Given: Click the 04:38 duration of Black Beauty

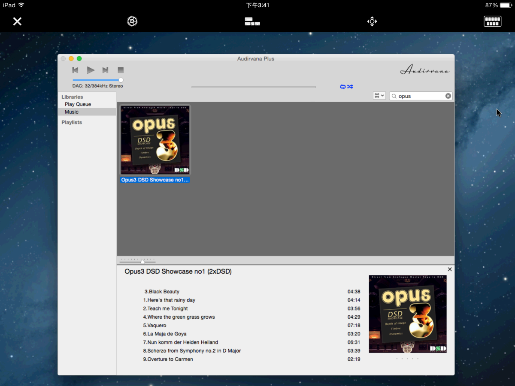Looking at the screenshot, I should (354, 292).
